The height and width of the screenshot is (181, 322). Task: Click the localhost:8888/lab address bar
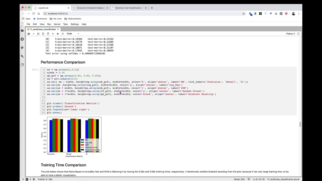143,14
